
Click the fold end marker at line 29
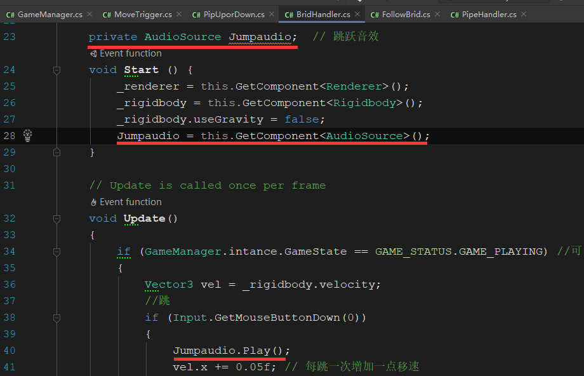tap(56, 152)
